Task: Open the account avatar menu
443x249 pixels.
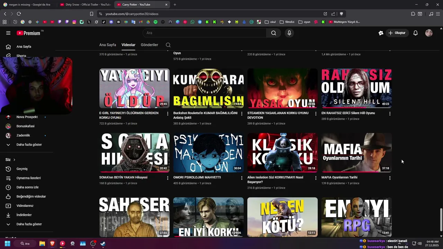Action: [x=429, y=33]
